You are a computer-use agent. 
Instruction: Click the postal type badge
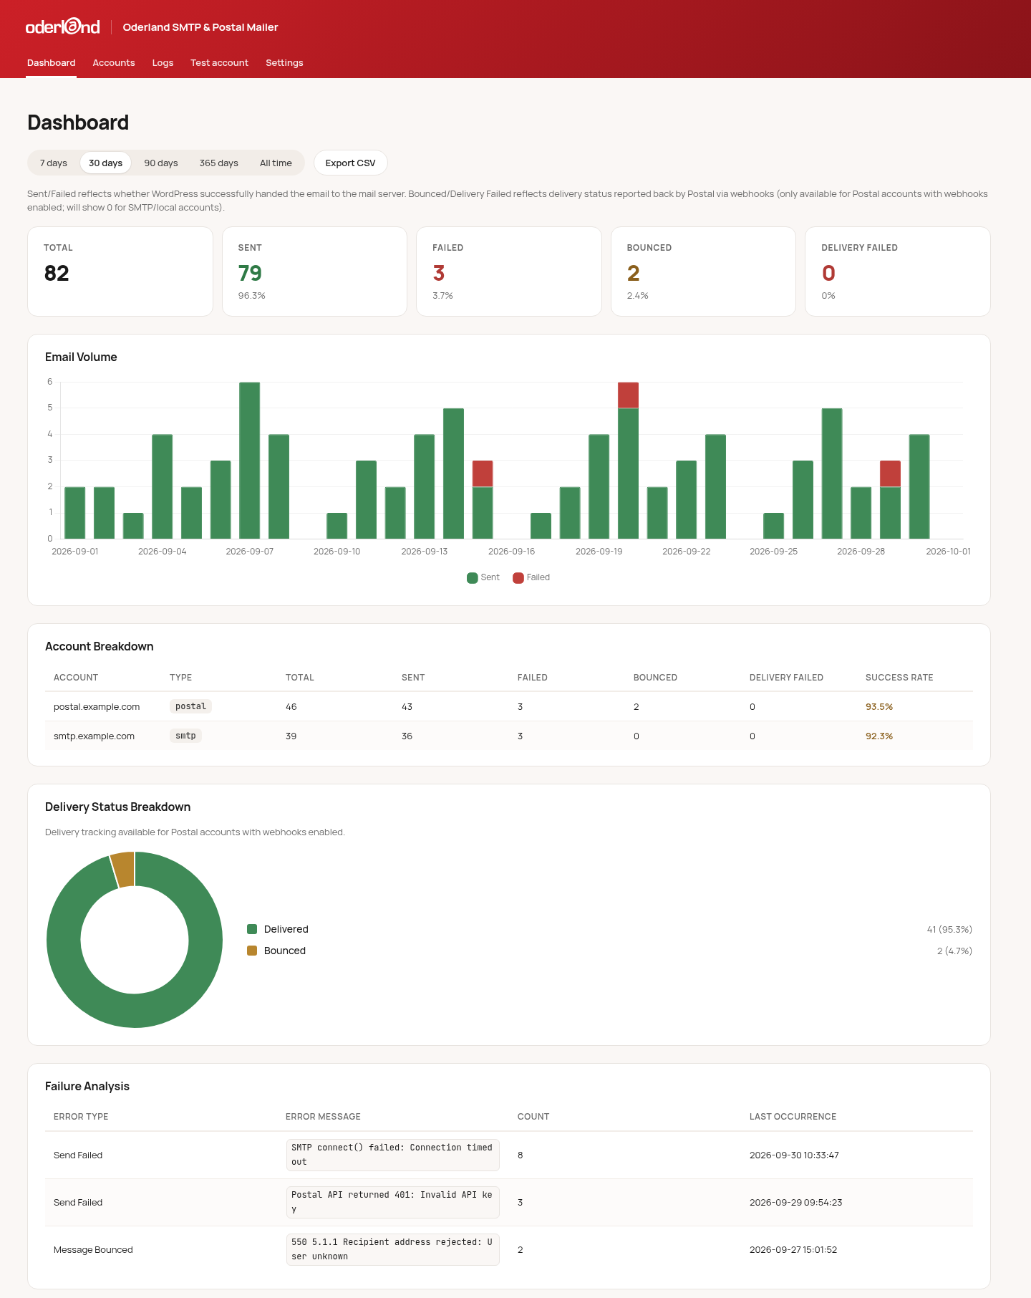[x=190, y=706]
